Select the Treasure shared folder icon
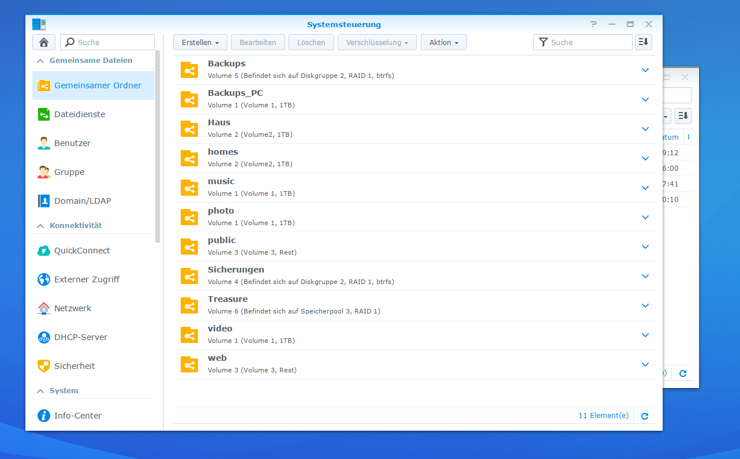This screenshot has height=459, width=740. pyautogui.click(x=189, y=305)
